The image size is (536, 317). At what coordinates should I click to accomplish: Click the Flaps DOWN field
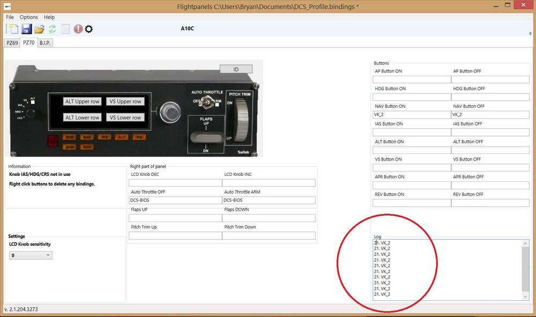269,218
